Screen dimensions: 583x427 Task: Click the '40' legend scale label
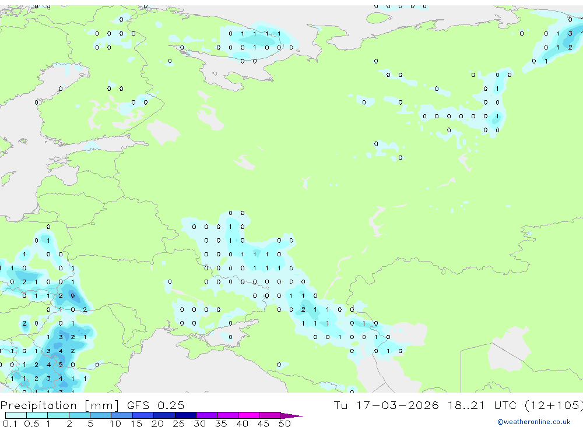pyautogui.click(x=242, y=424)
